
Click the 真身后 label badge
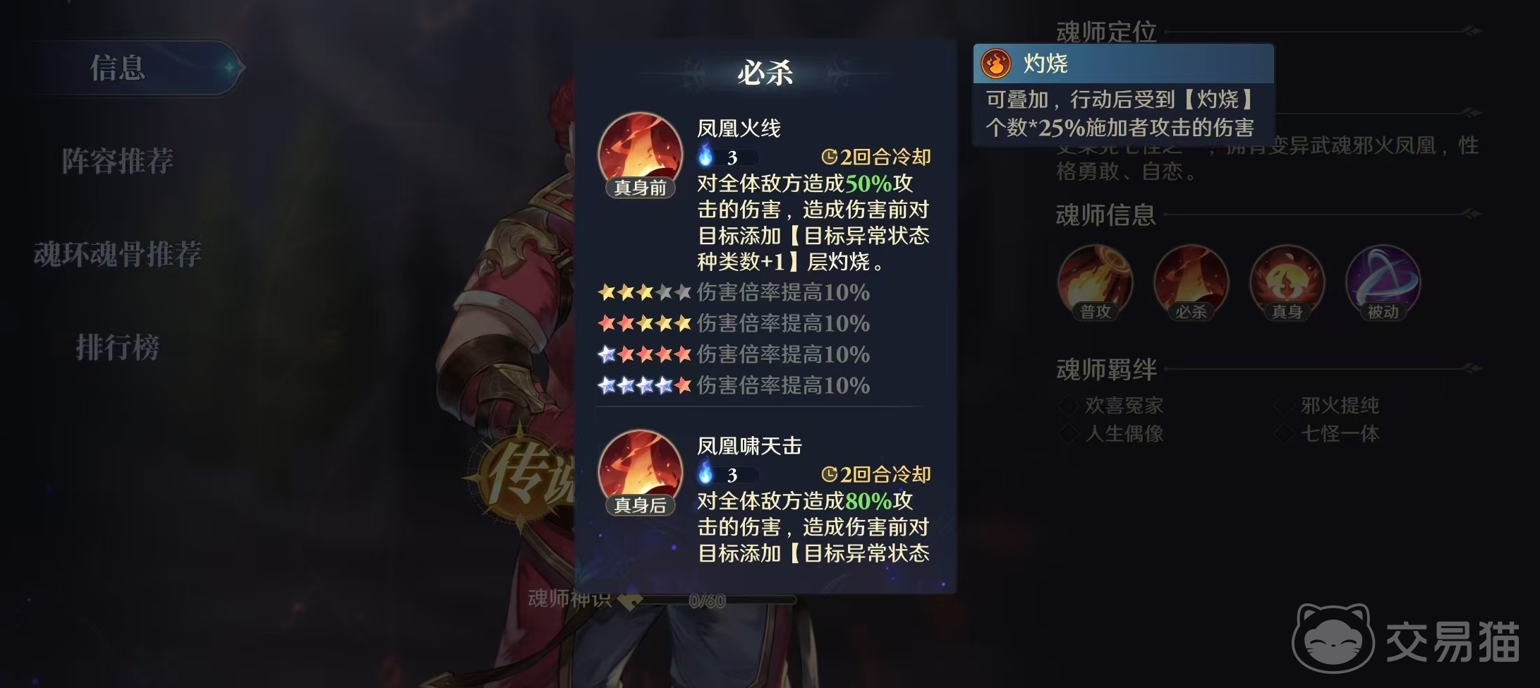coord(640,505)
